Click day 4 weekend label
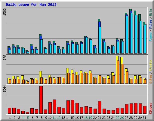 (x=23, y=118)
